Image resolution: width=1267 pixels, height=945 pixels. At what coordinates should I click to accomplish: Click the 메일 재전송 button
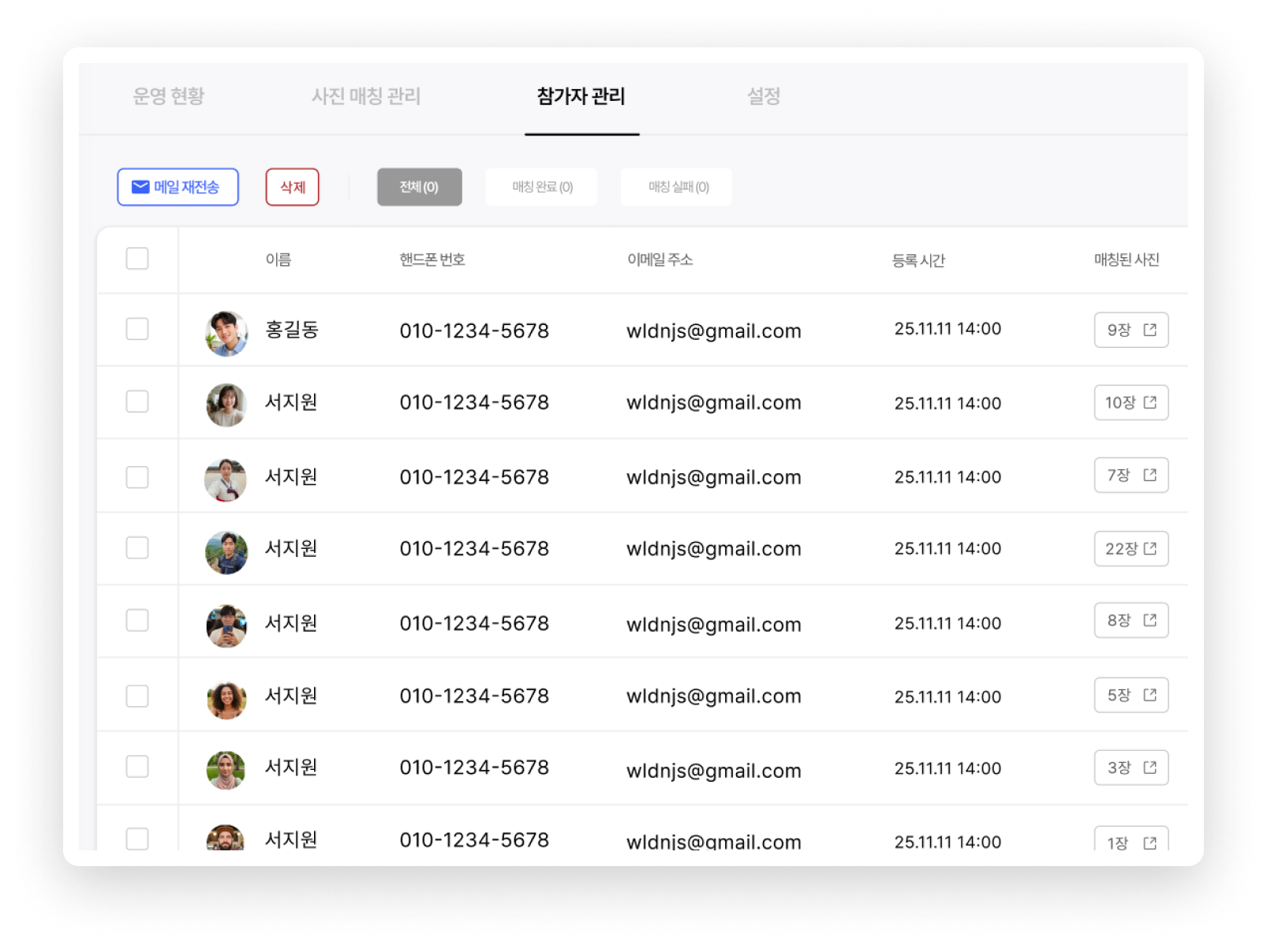[178, 187]
